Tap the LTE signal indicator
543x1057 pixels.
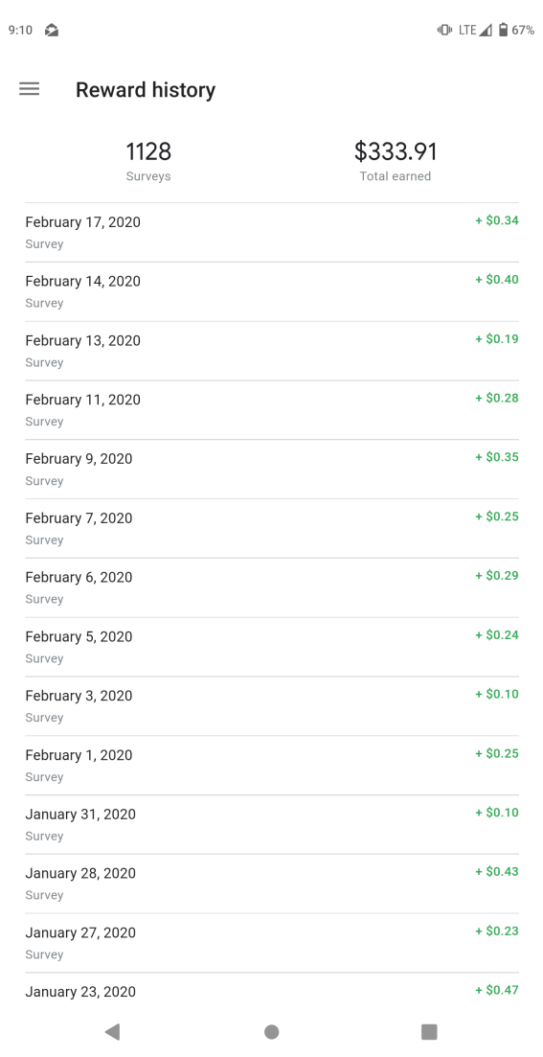(476, 30)
